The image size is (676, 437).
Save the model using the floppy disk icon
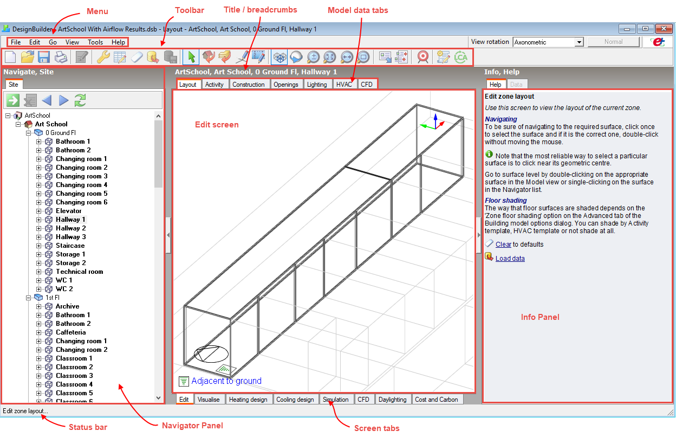(44, 56)
